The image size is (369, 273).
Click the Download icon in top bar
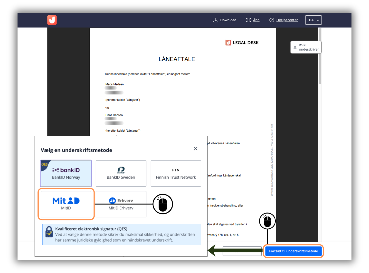[215, 20]
